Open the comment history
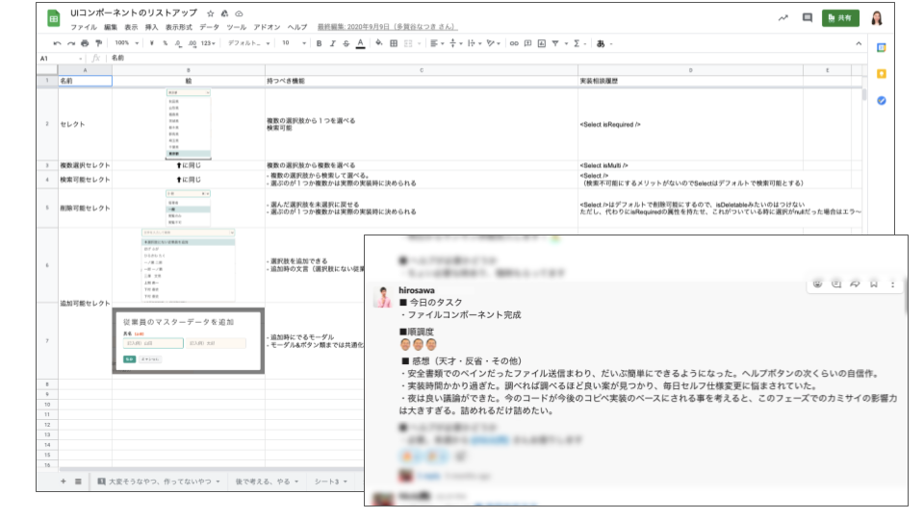 tap(808, 18)
